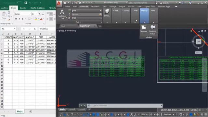Click the Cut scissors icon in Excel
This screenshot has width=208, height=117.
click(x=9, y=12)
